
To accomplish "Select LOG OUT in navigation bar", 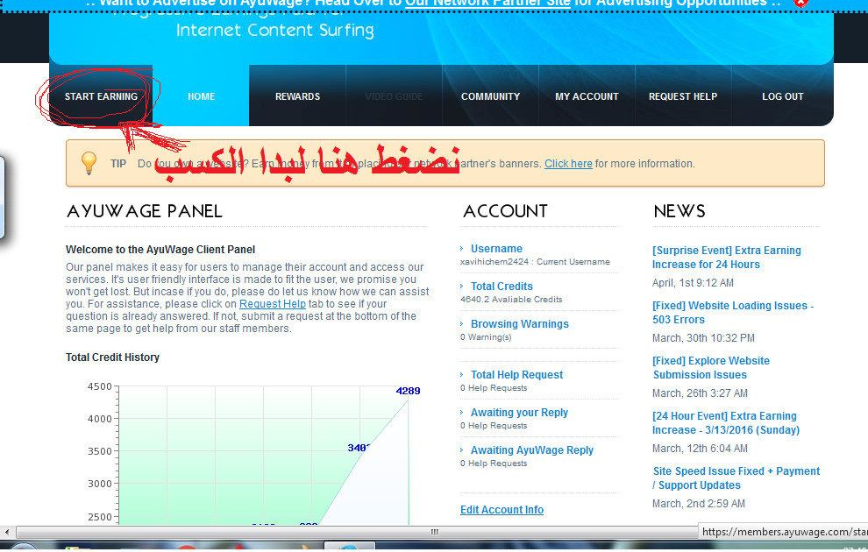I will [782, 96].
